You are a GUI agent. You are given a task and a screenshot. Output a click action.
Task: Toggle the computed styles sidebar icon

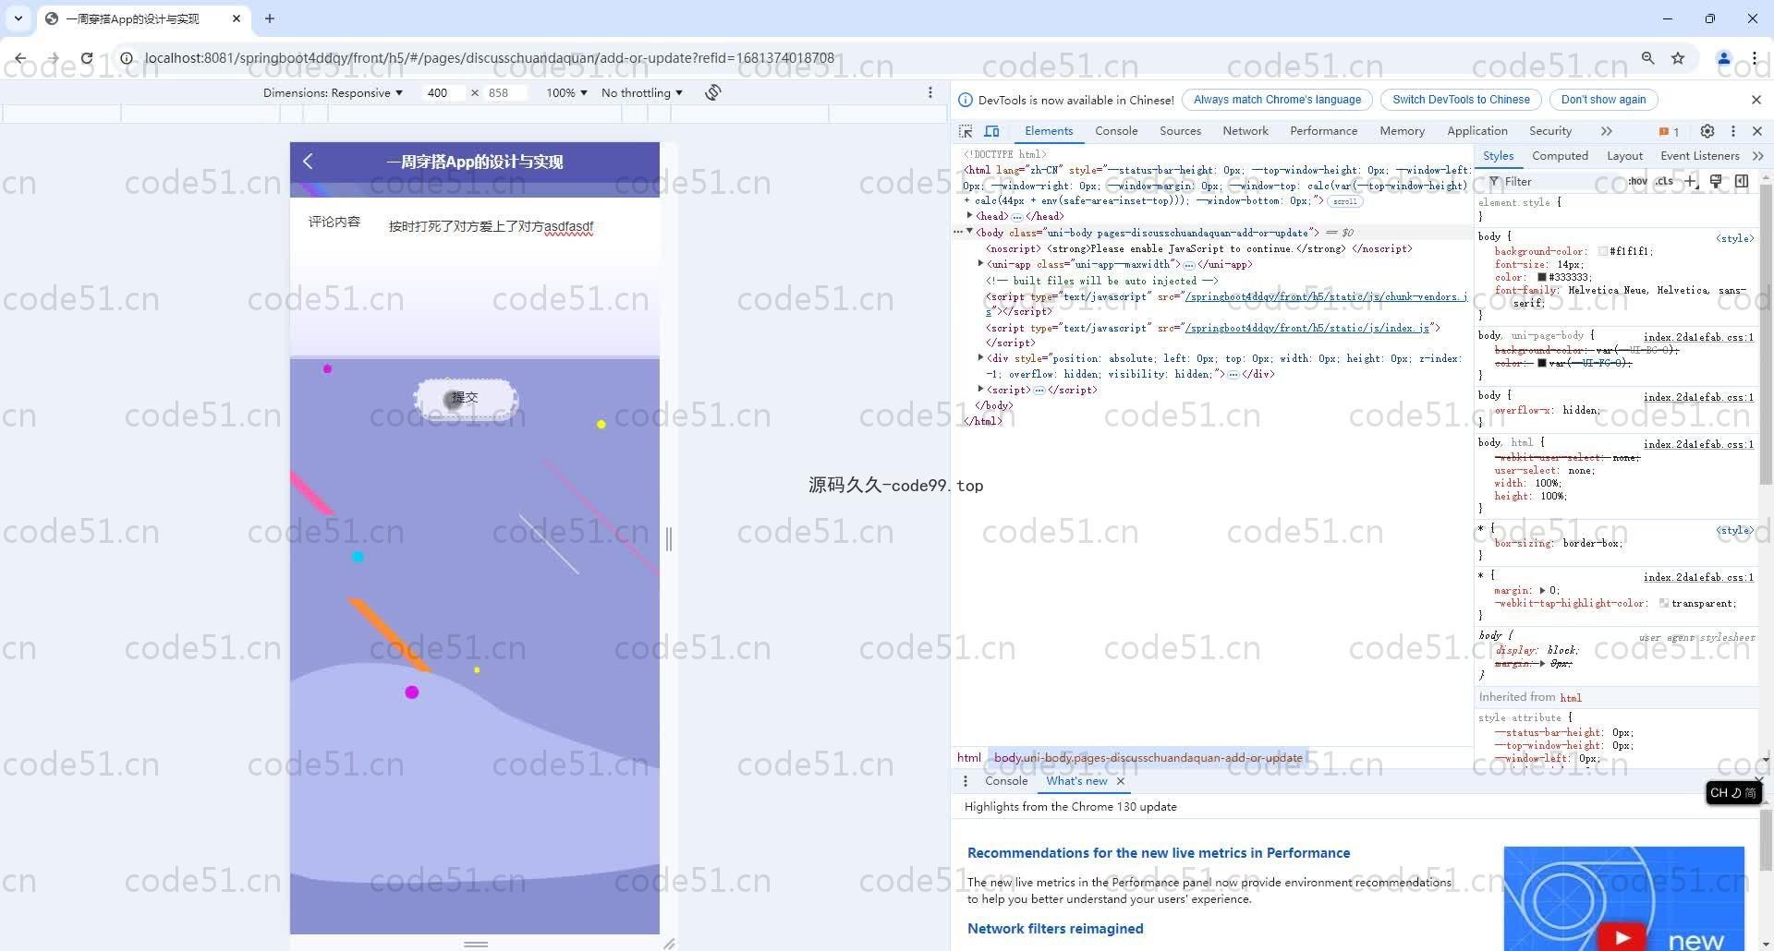point(1742,181)
